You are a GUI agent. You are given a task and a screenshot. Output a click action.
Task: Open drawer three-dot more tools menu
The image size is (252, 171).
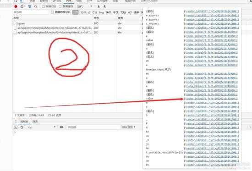coord(16,121)
